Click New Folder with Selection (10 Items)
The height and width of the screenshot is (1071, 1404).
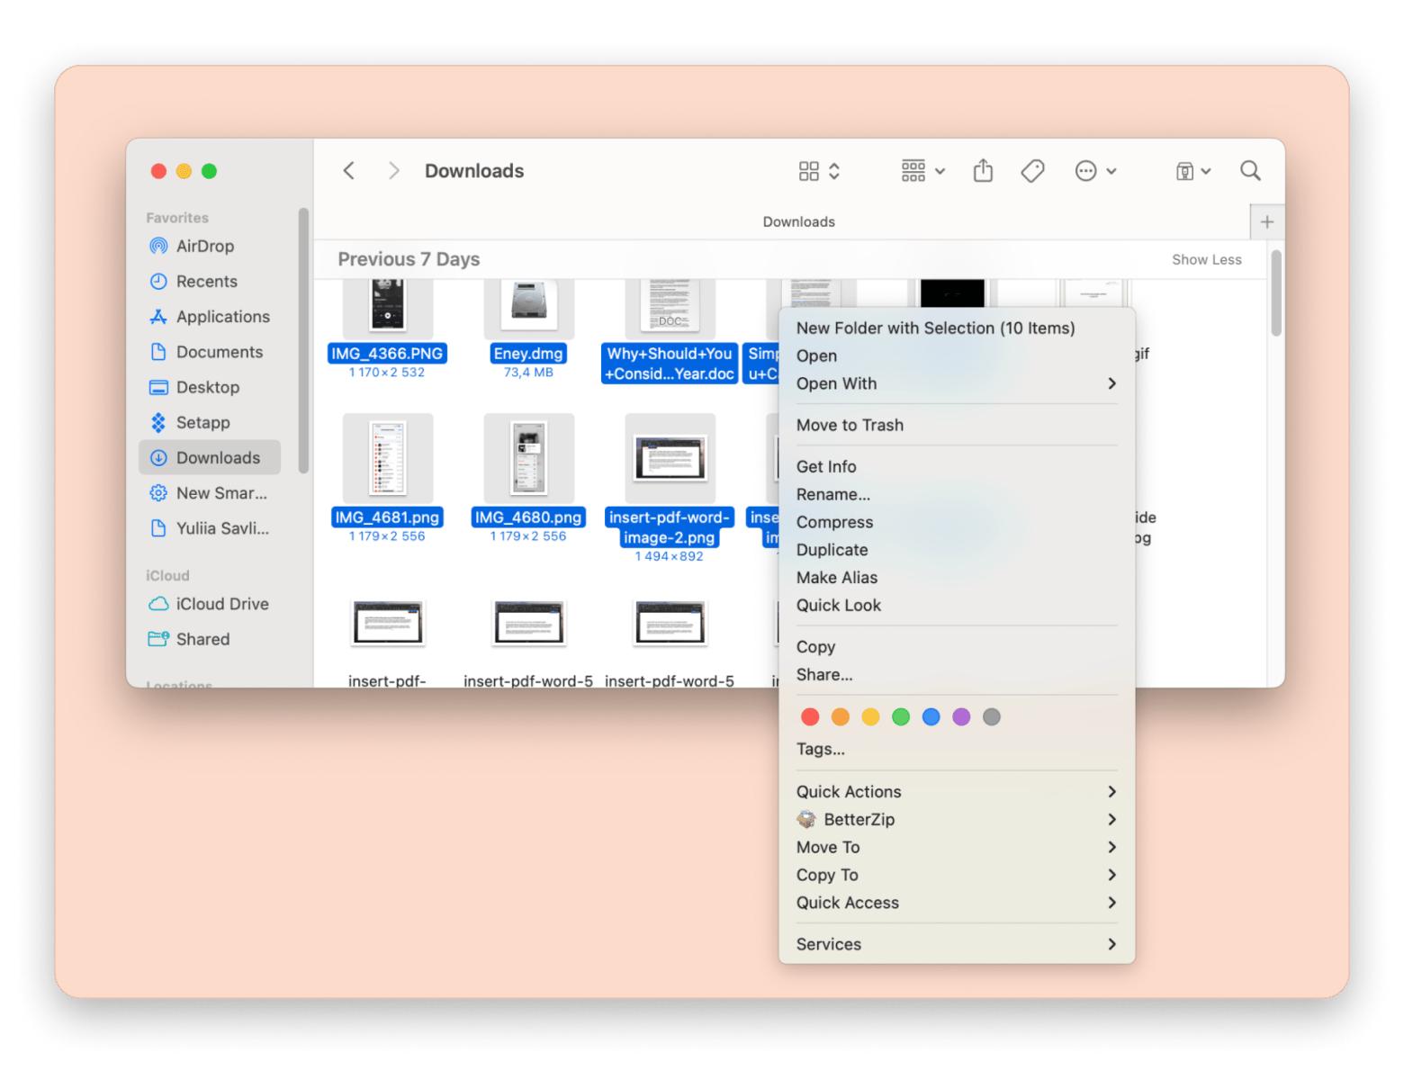(935, 328)
